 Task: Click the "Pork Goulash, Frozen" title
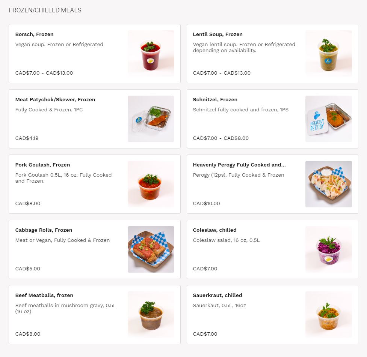42,165
